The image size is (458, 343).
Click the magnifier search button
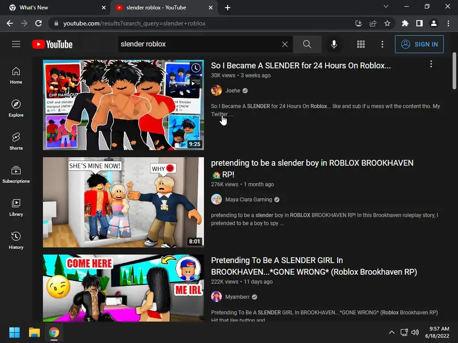tap(307, 44)
